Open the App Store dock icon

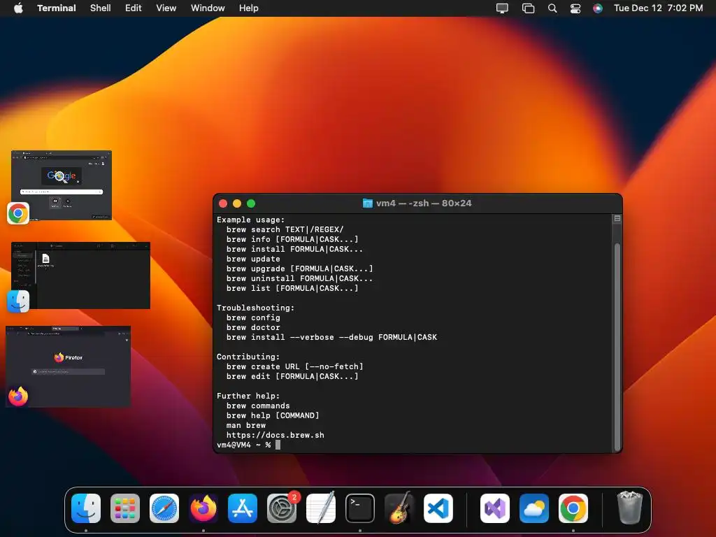tap(243, 508)
